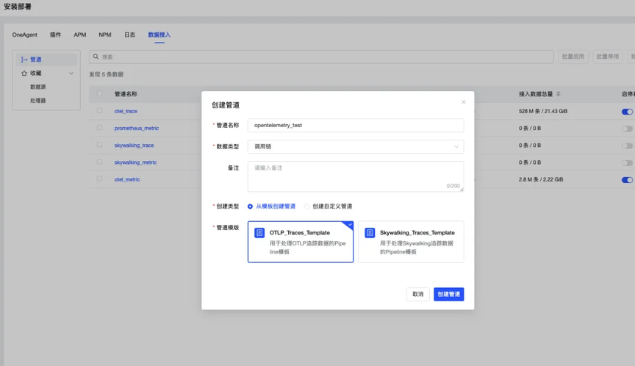635x366 pixels.
Task: Open the 数据类型 dropdown
Action: (x=355, y=146)
